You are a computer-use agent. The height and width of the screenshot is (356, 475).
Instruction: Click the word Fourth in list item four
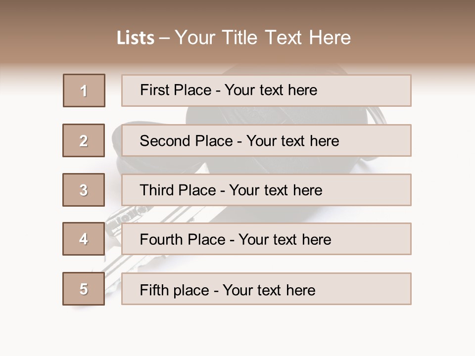160,240
